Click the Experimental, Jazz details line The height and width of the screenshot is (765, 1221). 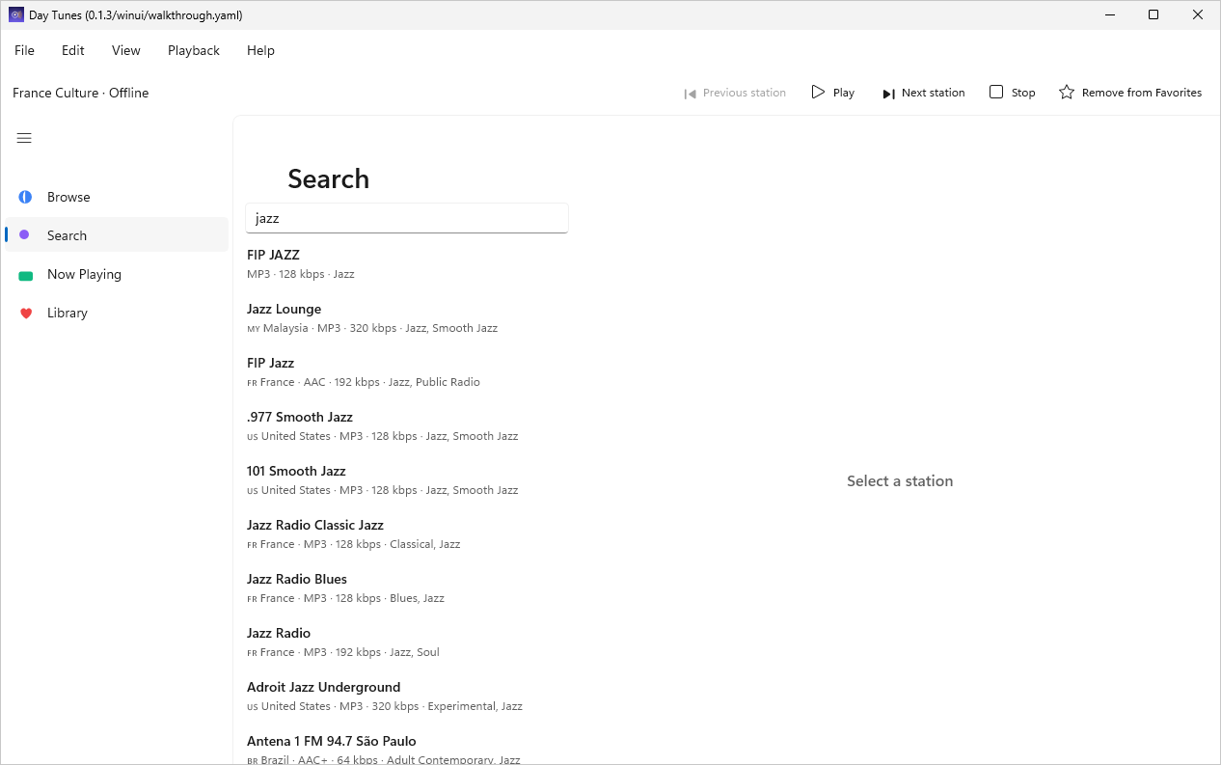click(385, 706)
